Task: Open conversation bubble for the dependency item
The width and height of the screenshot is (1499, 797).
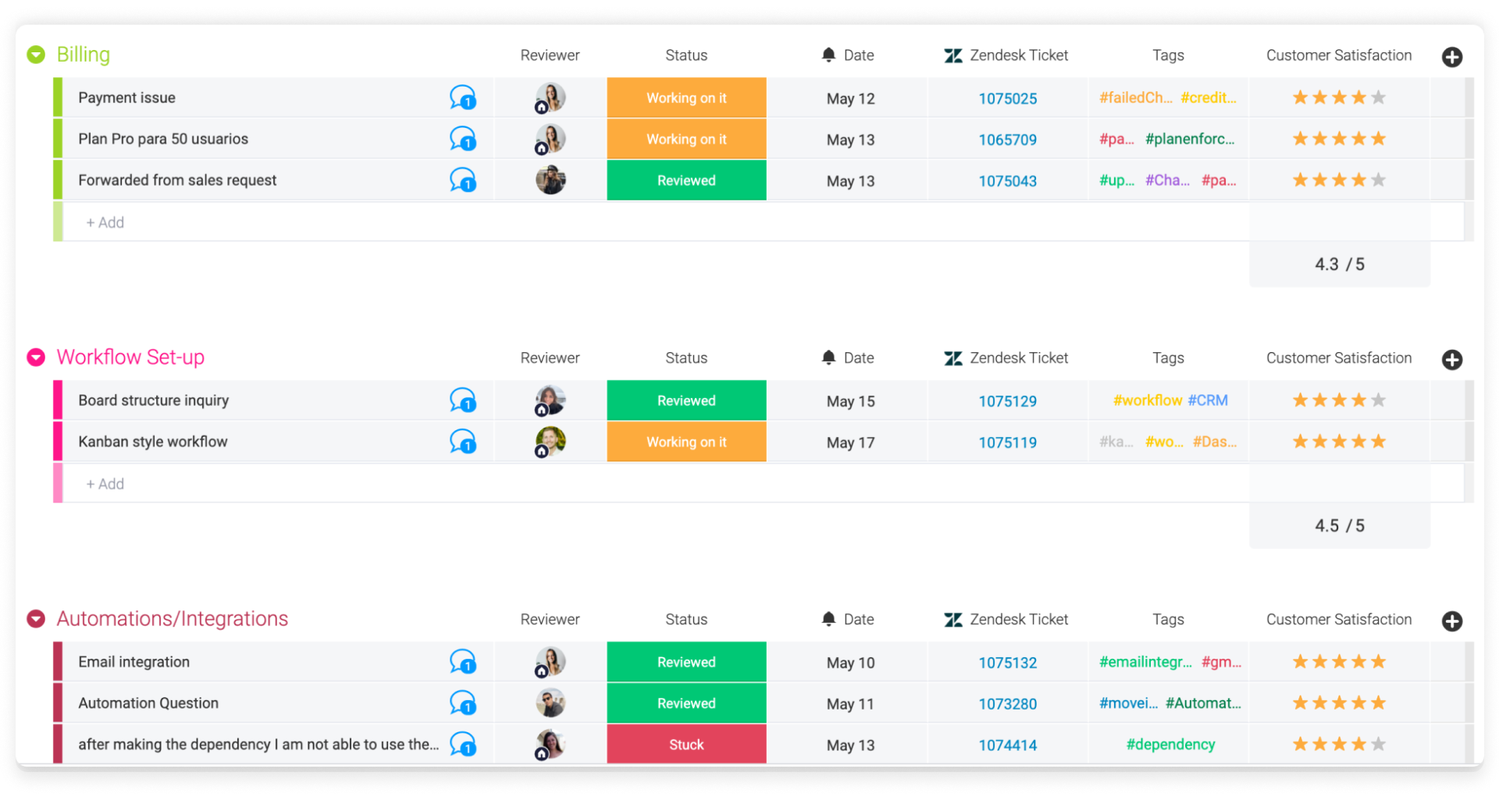Action: 463,745
